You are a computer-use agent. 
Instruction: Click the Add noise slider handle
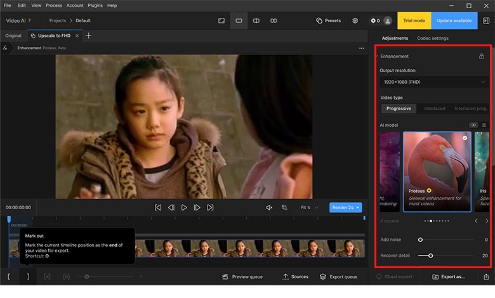(420, 240)
